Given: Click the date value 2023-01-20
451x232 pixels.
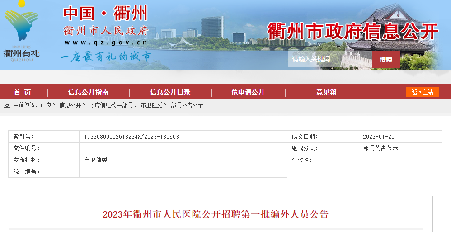Looking at the screenshot, I should pyautogui.click(x=379, y=137).
